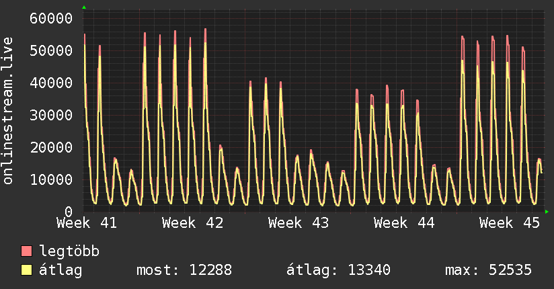
Task: Click the 30000 y-axis tick label
Action: pyautogui.click(x=51, y=115)
